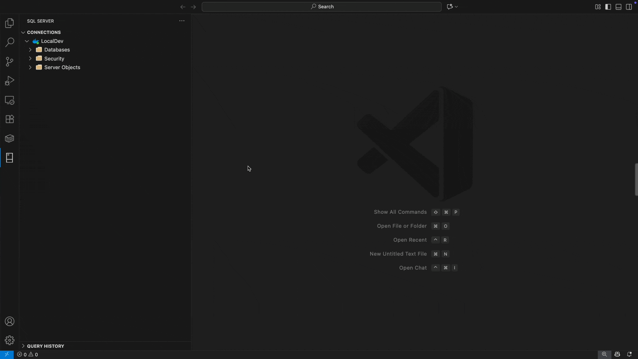Expand the Query History section
The image size is (638, 359).
point(45,346)
